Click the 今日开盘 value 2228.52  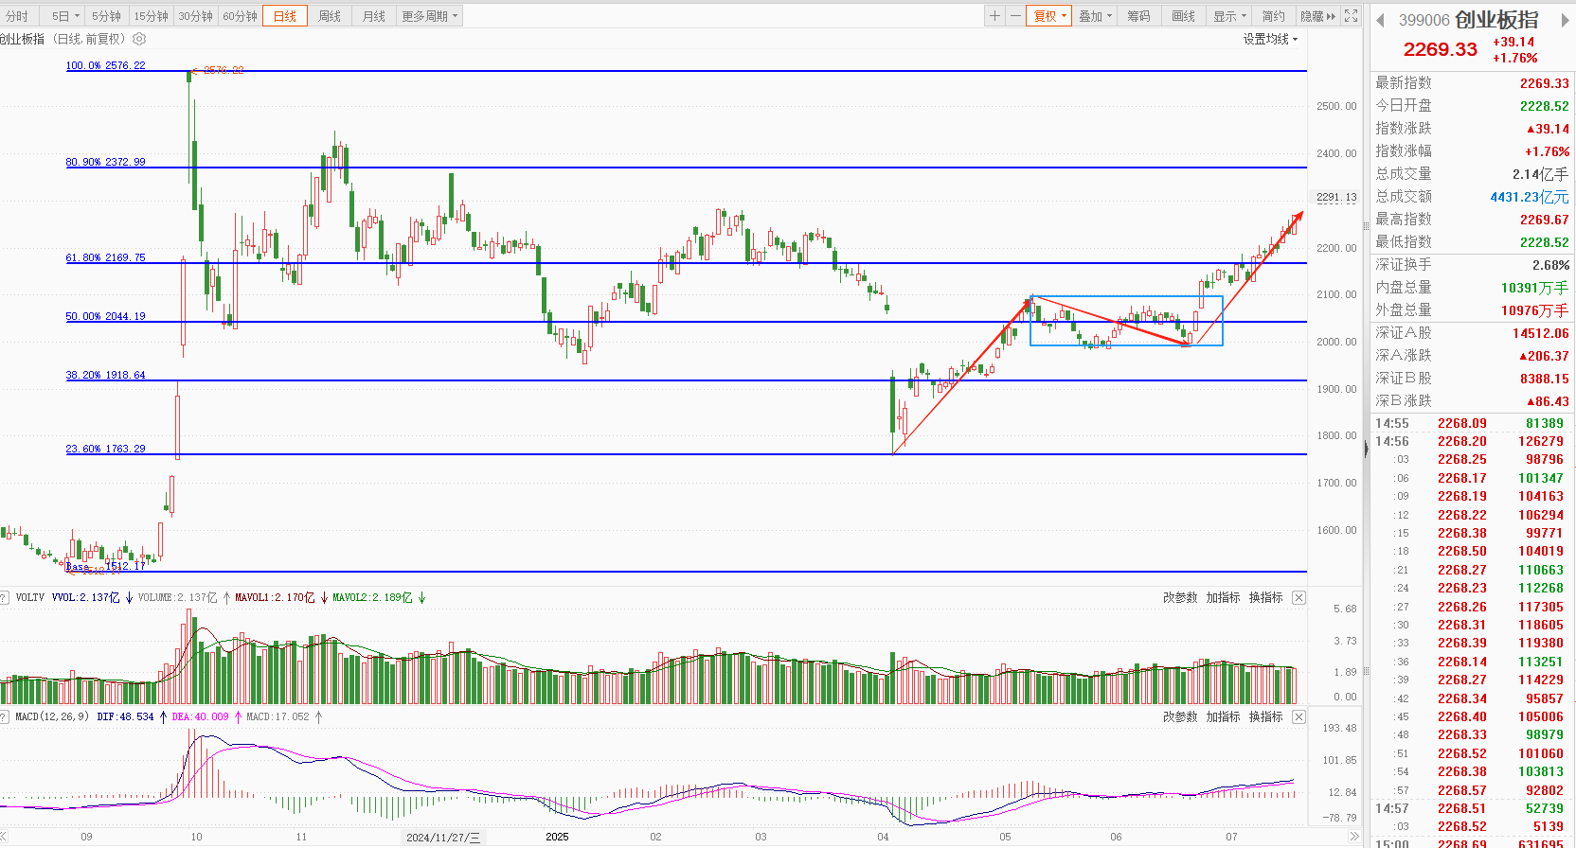[1544, 106]
